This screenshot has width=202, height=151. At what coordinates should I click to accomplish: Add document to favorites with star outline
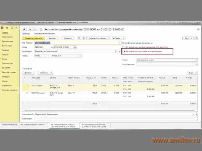pos(41,29)
